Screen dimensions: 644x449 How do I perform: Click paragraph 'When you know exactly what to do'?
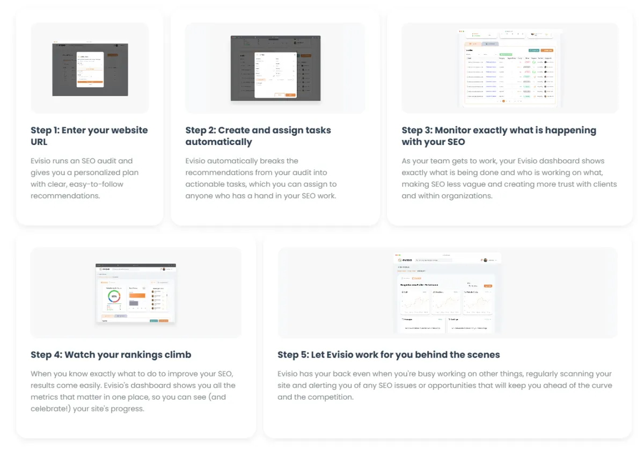(x=133, y=391)
